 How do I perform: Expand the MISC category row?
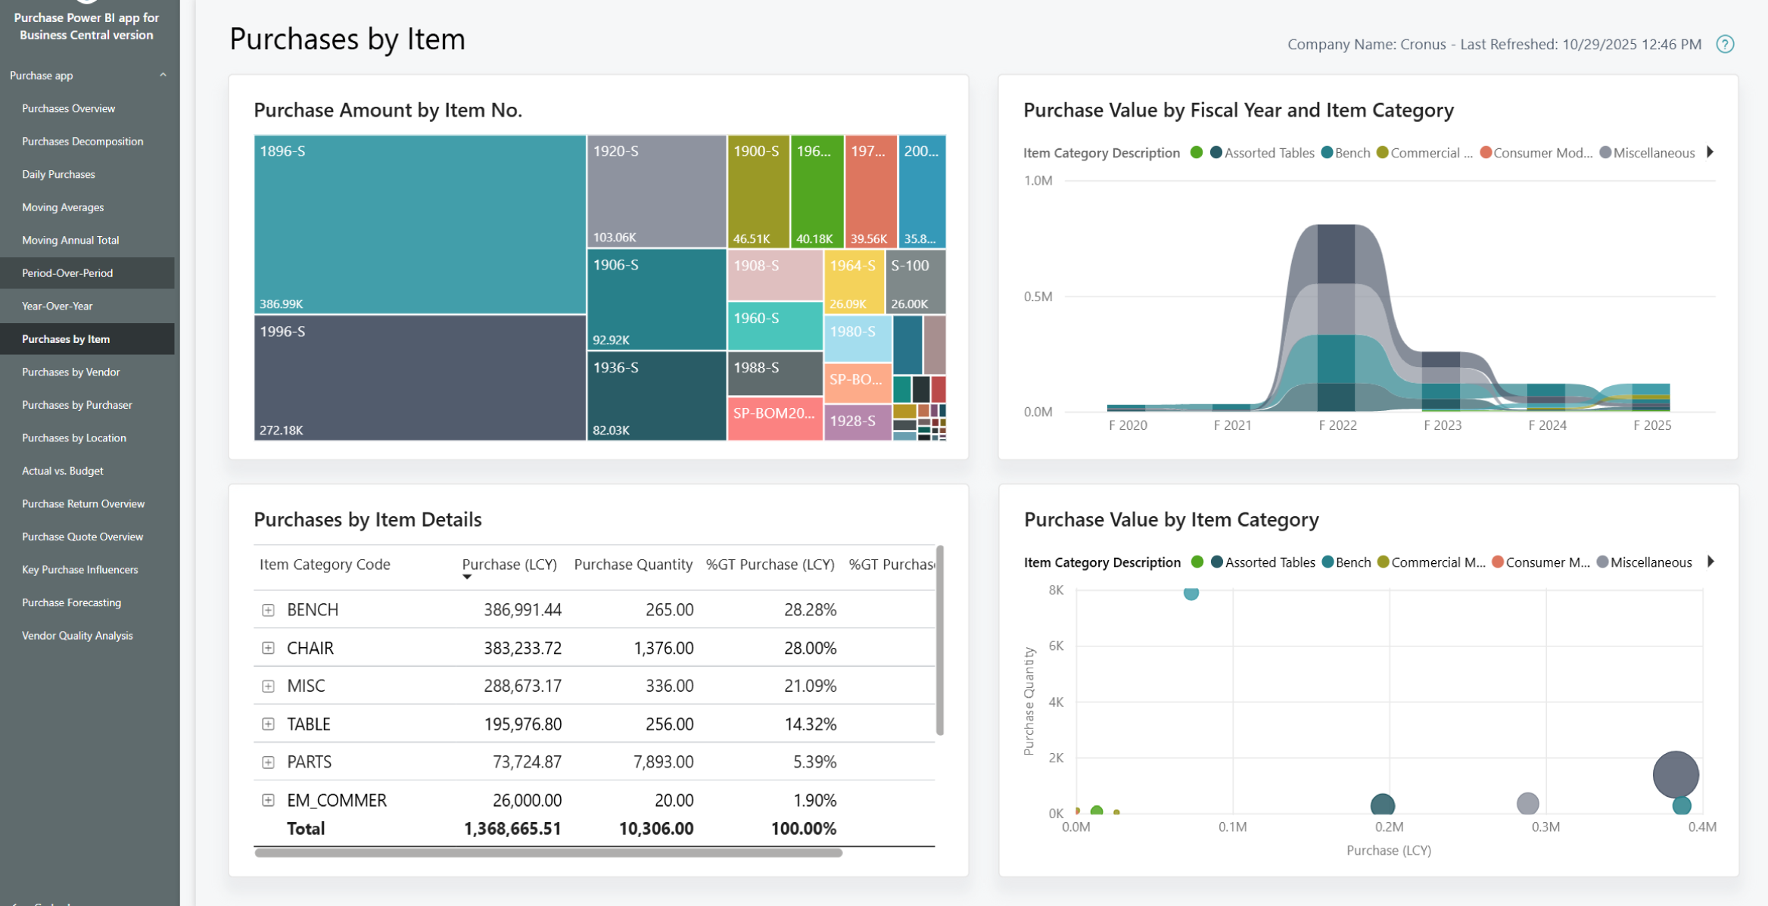268,686
